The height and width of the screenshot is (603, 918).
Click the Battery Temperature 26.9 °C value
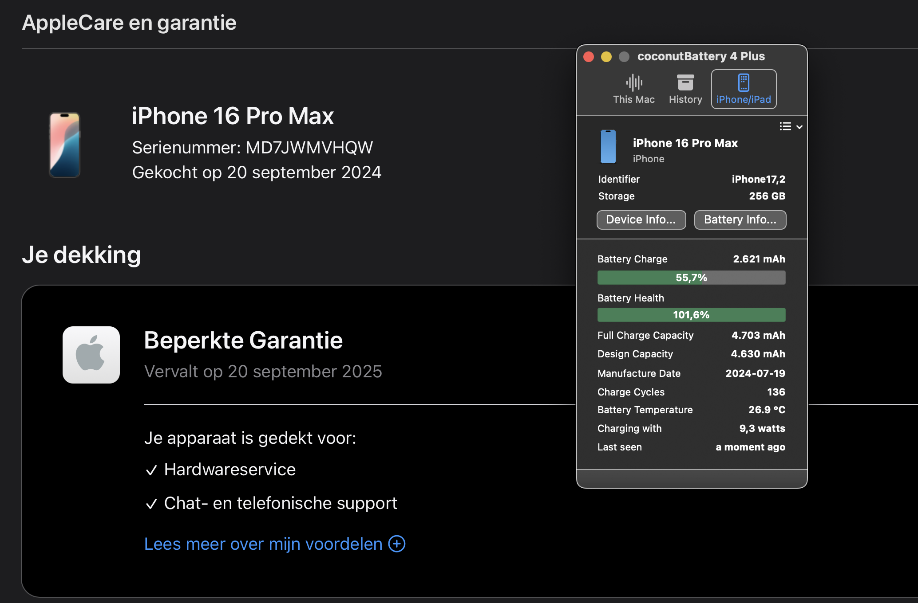[767, 410]
